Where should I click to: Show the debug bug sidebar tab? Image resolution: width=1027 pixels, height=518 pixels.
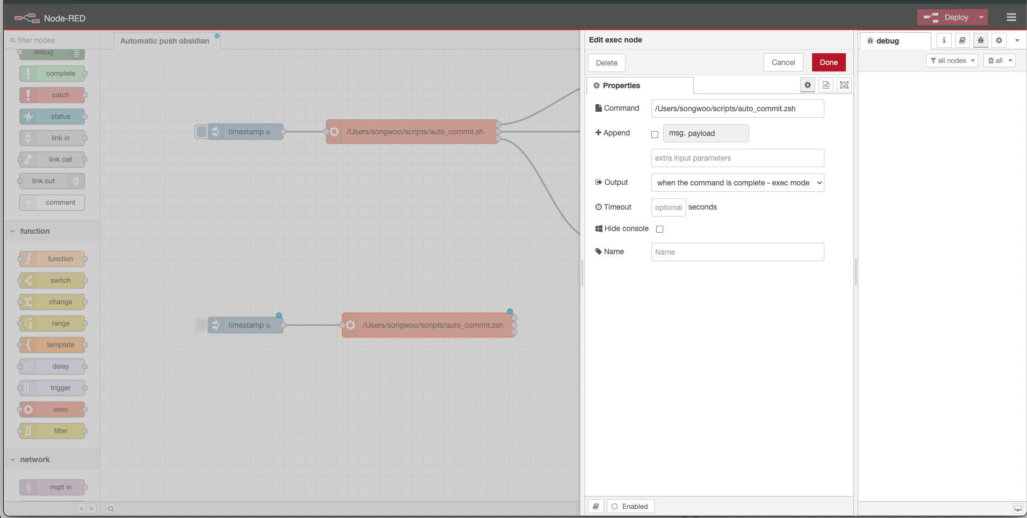(981, 40)
